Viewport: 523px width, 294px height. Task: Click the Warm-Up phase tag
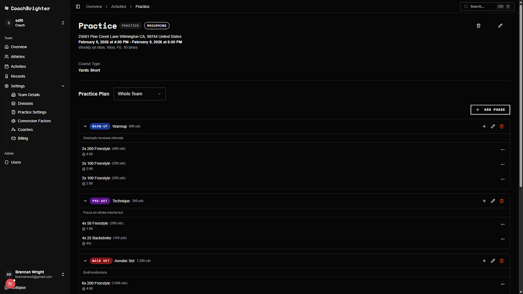click(x=100, y=126)
